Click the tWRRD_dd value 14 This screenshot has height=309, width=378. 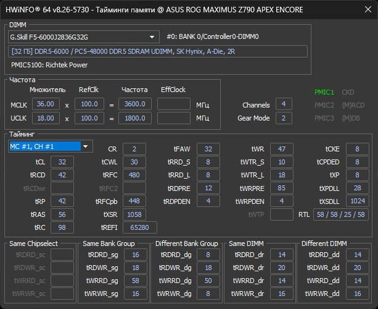pos(358,281)
